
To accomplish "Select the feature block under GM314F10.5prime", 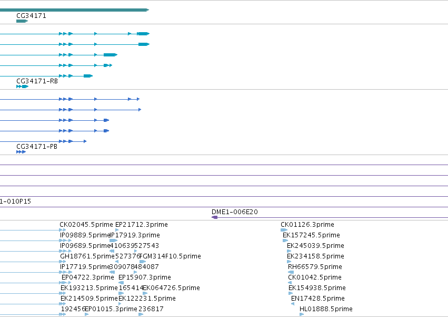I will 143,262.
